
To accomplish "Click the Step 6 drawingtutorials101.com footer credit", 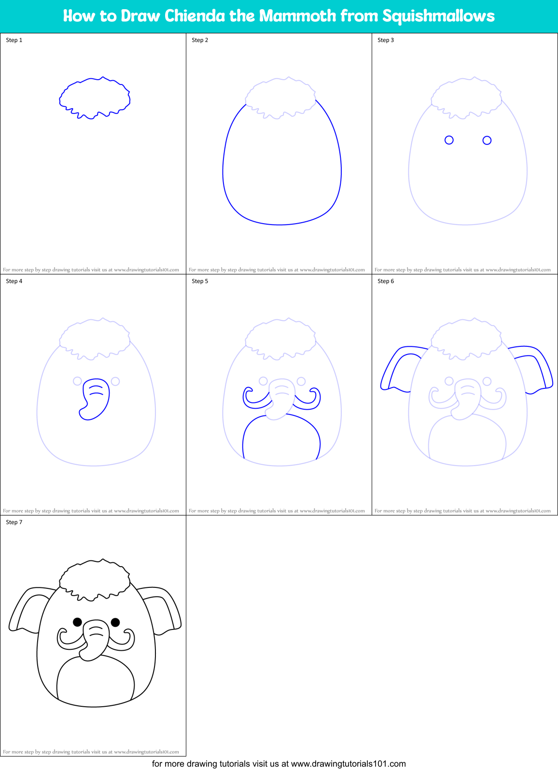I will (462, 511).
